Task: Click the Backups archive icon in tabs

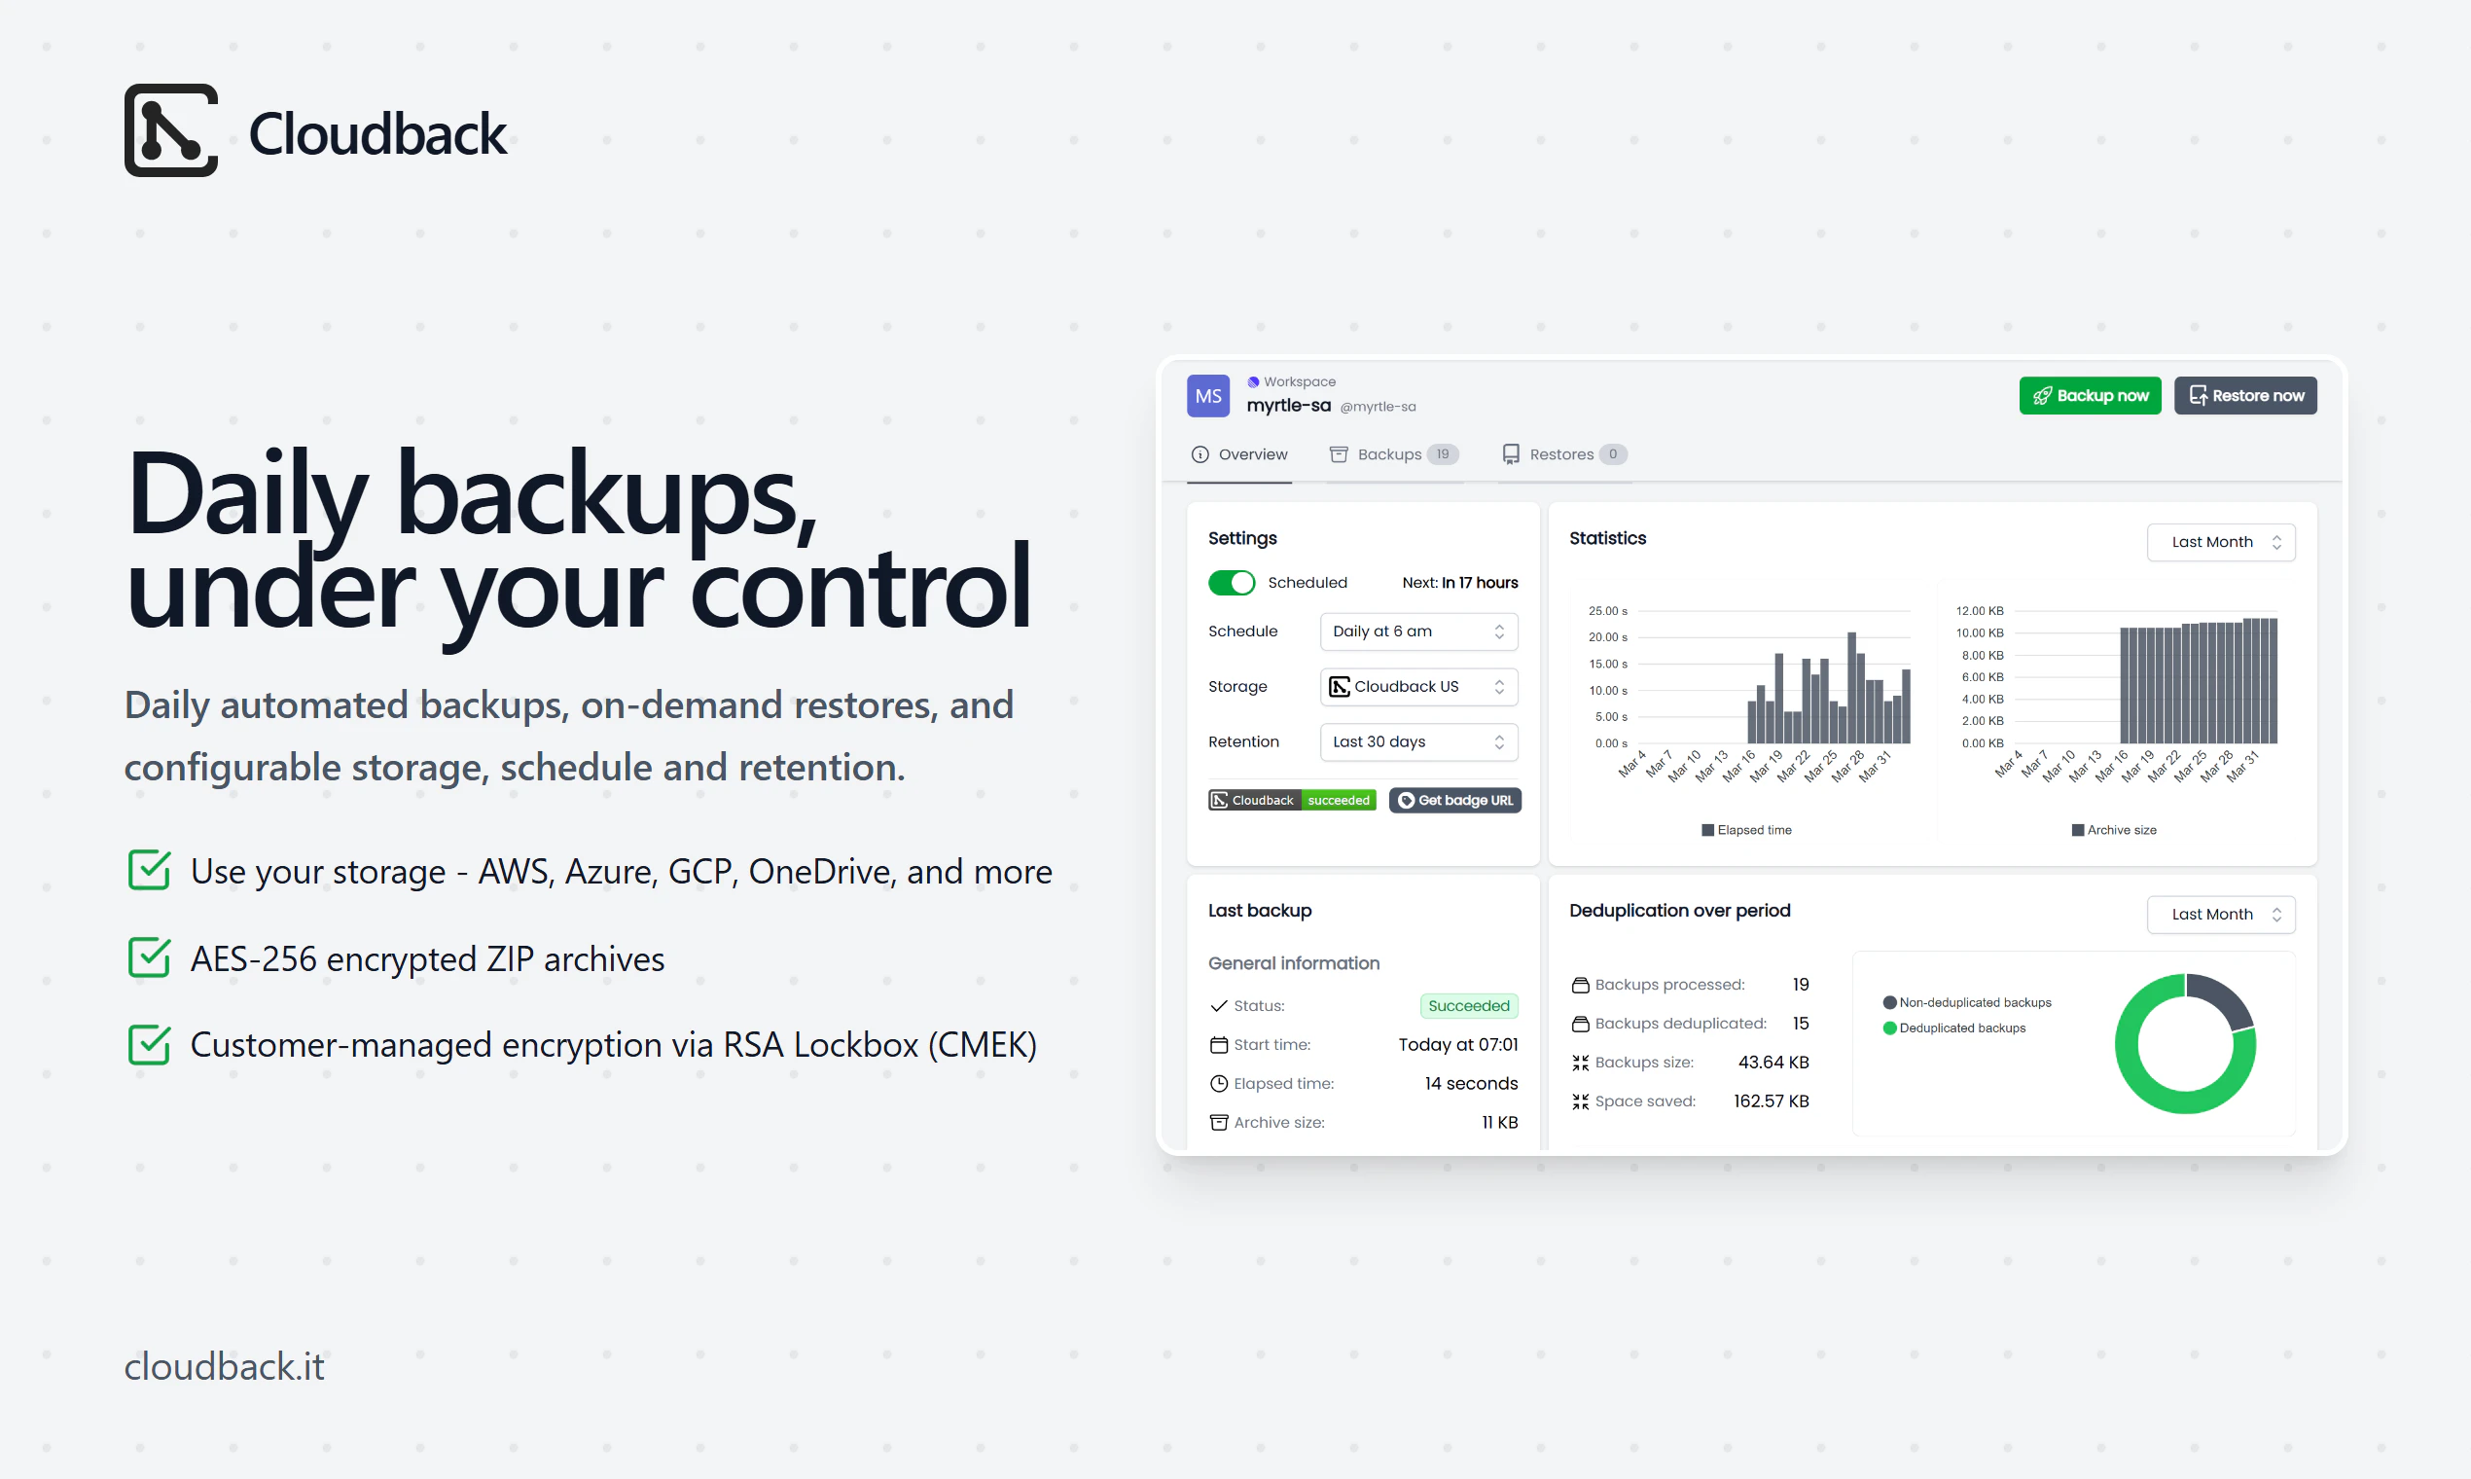Action: pos(1338,454)
